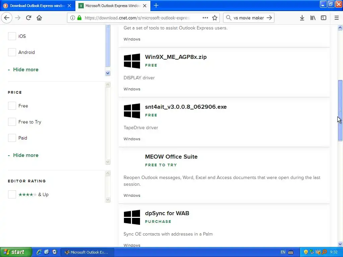Screen dimensions: 343x257
Task: Open the security shield tray icon
Action: coord(306,252)
